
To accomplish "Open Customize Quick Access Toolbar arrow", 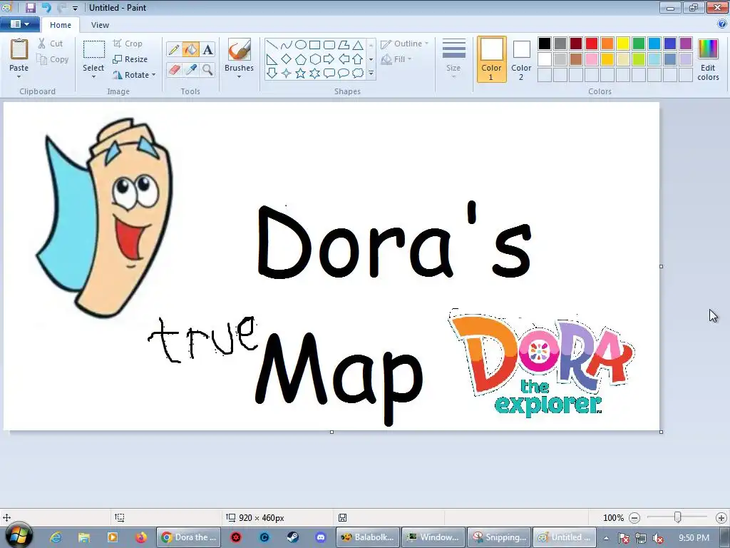I will tap(75, 8).
